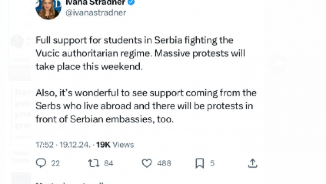View the 19K Views analytics
The width and height of the screenshot is (326, 184).
pyautogui.click(x=115, y=144)
